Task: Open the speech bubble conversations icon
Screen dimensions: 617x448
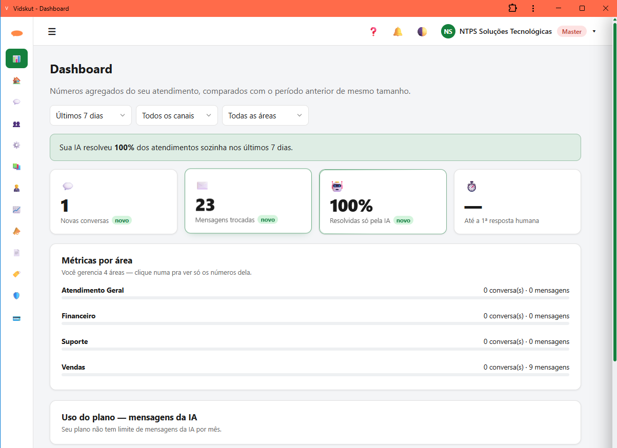Action: tap(16, 102)
